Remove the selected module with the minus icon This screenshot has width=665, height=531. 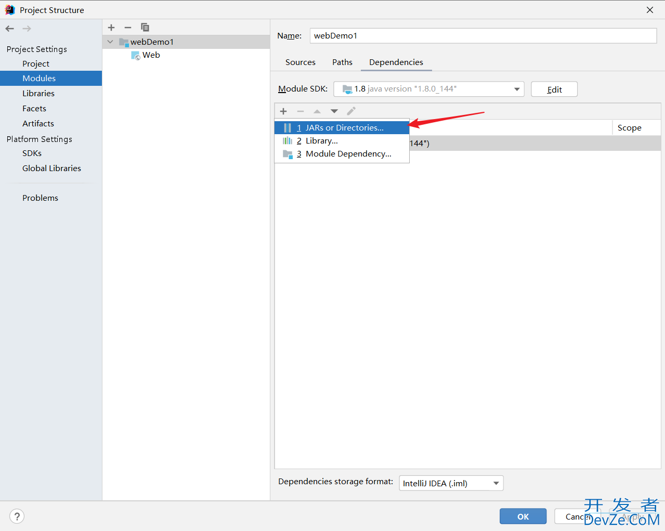coord(128,28)
